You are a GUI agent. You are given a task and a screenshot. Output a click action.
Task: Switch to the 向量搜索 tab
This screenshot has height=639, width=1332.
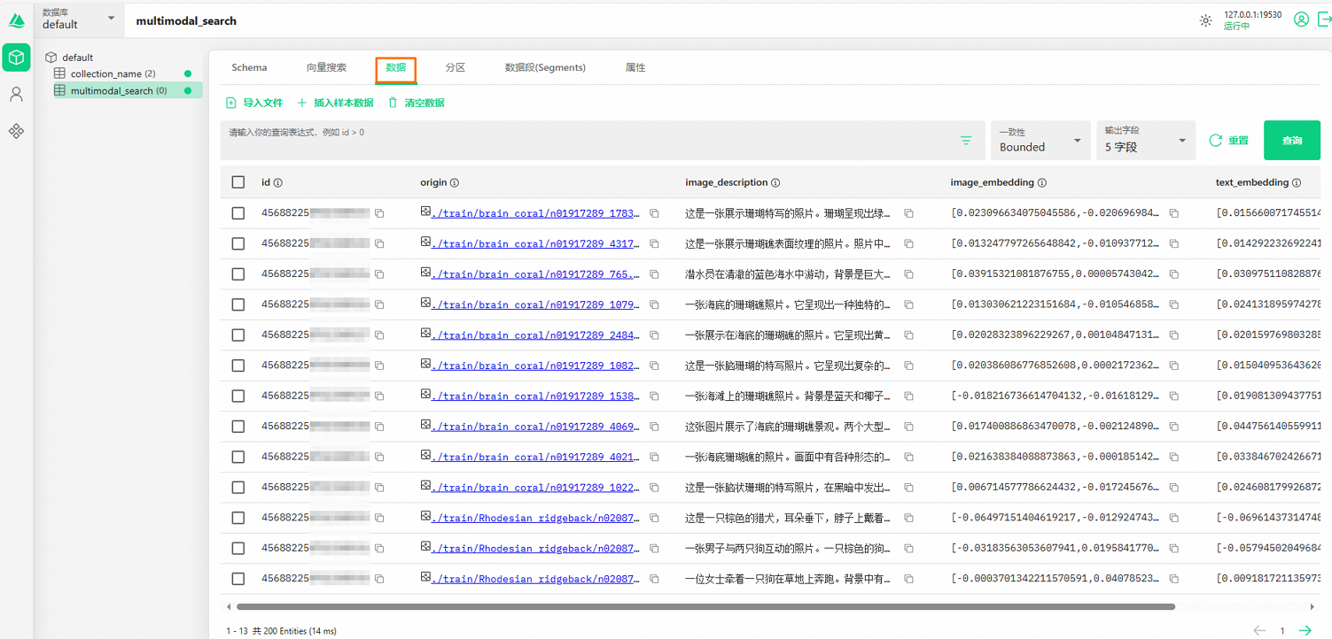tap(326, 68)
